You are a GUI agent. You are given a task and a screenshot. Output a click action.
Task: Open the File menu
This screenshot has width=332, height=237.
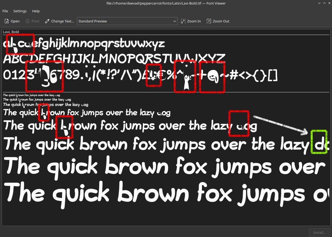(5, 11)
